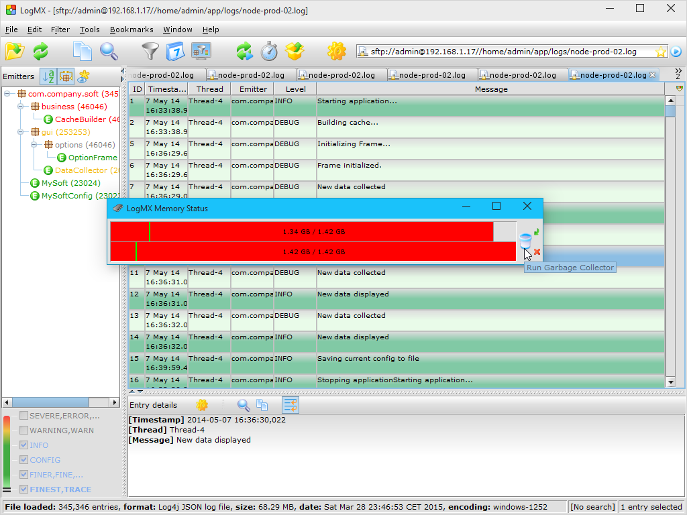Image resolution: width=687 pixels, height=515 pixels.
Task: Uncheck the FINEST,TRACE level checkbox
Action: [x=24, y=489]
